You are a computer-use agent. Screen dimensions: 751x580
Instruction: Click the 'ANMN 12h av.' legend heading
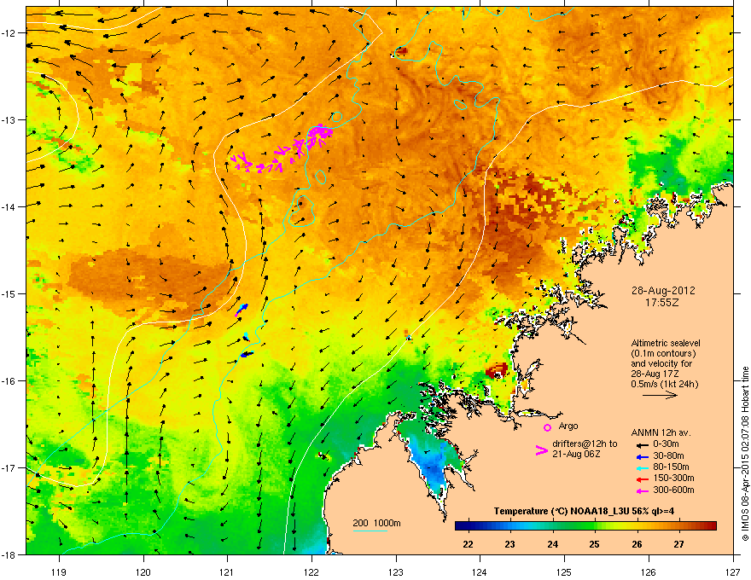661,433
